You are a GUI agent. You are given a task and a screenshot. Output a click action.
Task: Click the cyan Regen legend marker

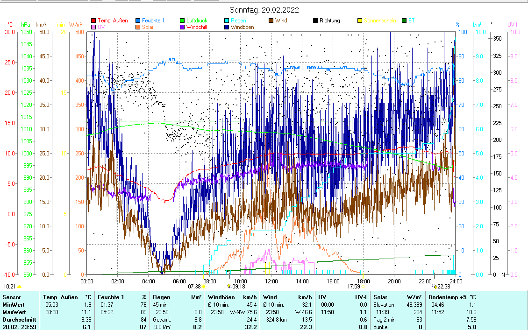227,21
